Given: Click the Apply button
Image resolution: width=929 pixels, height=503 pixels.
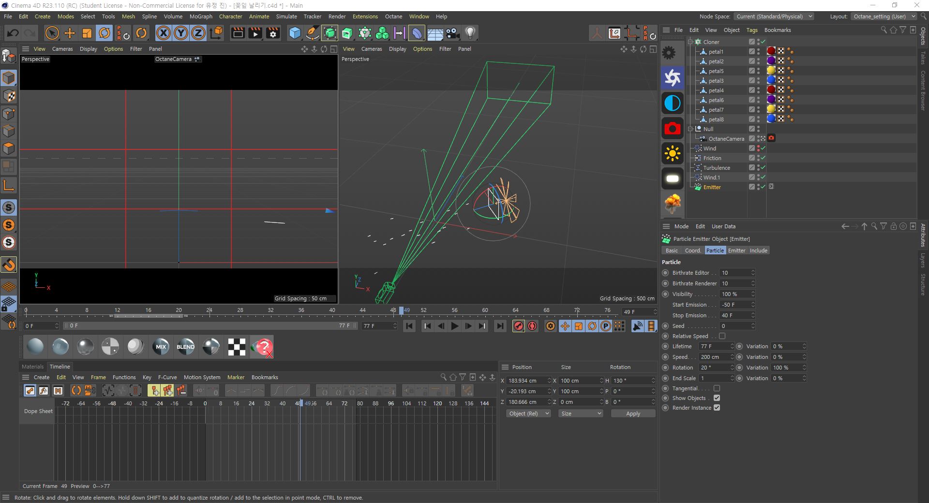Looking at the screenshot, I should point(633,414).
